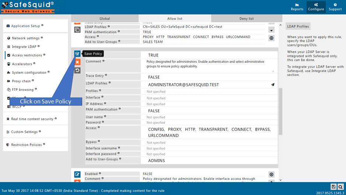Click the orange cancel X policy icon
346x195 pixels.
[77, 62]
